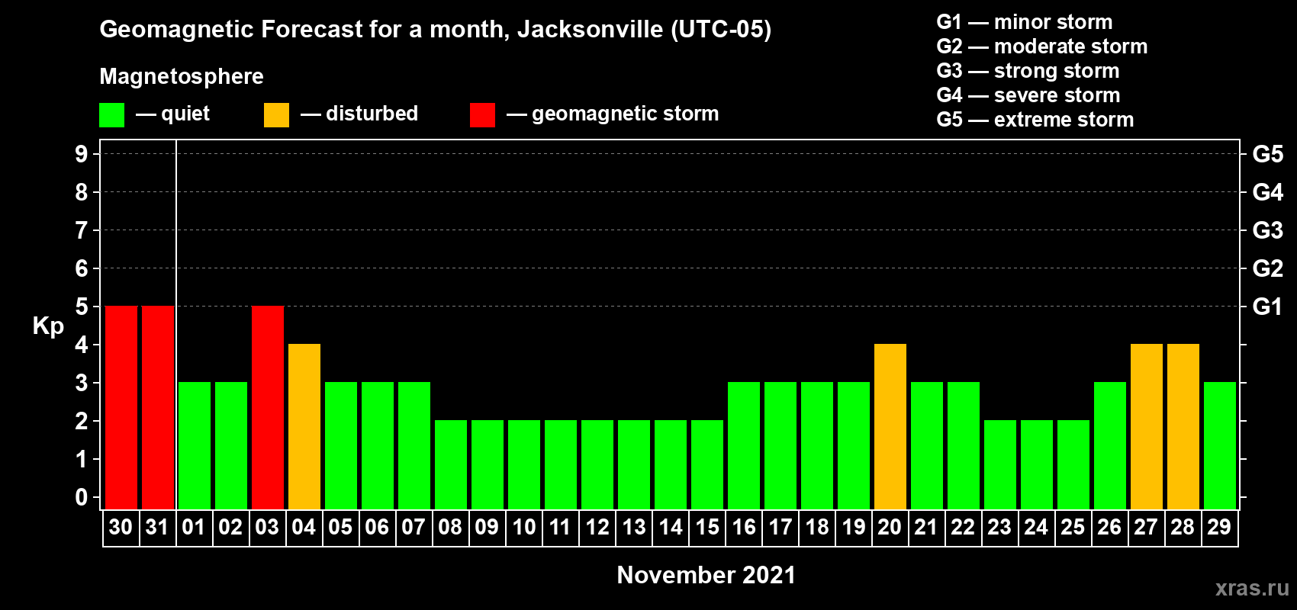
Task: Click the G5 label on right axis
Action: [1267, 154]
